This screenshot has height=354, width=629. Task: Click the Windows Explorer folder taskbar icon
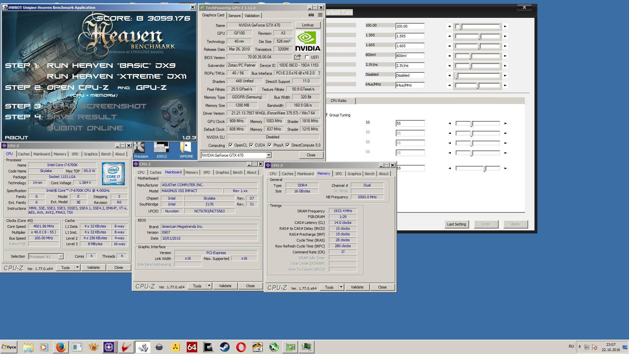click(28, 347)
